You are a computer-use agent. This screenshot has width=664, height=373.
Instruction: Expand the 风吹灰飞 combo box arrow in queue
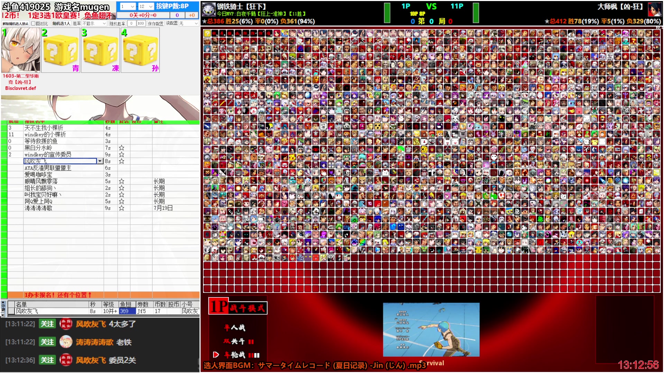100,161
